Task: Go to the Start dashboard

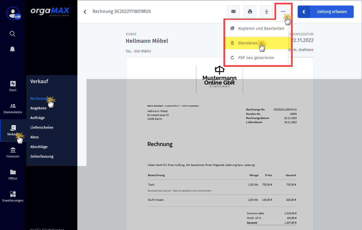Action: [x=13, y=86]
